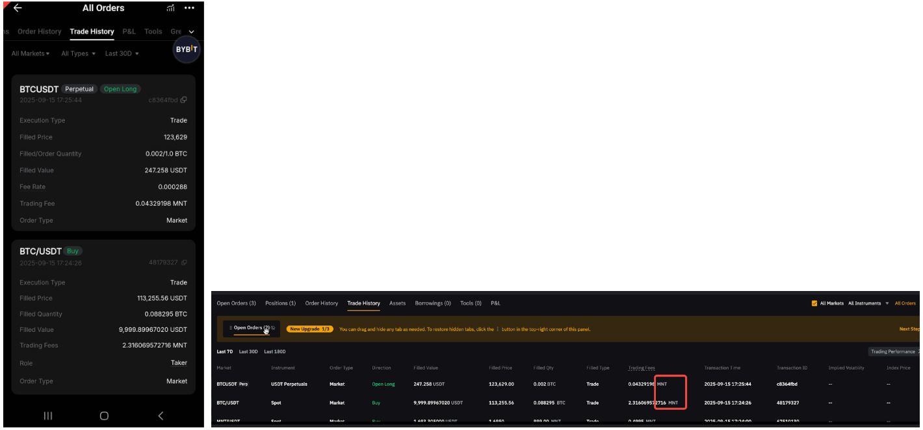Image resolution: width=923 pixels, height=430 pixels.
Task: Switch to the Positions (1) tab
Action: [280, 303]
